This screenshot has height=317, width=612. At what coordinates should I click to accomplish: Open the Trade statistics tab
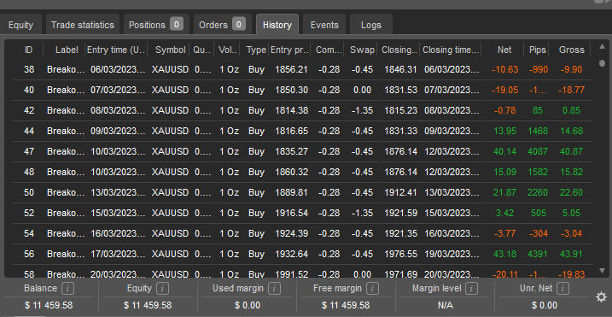pyautogui.click(x=83, y=25)
